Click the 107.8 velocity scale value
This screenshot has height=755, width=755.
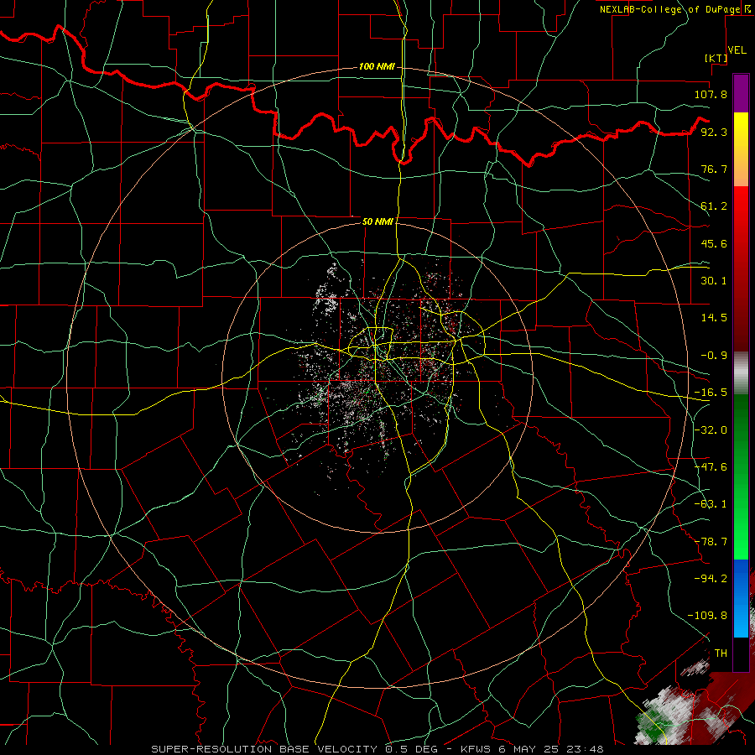[711, 94]
